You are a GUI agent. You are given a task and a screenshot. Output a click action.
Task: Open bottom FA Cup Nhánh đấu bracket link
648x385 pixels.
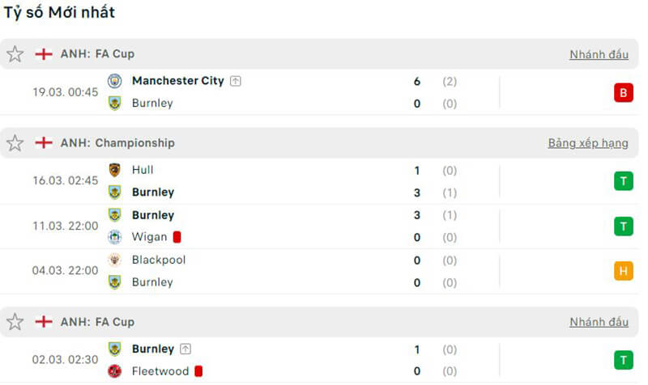599,322
